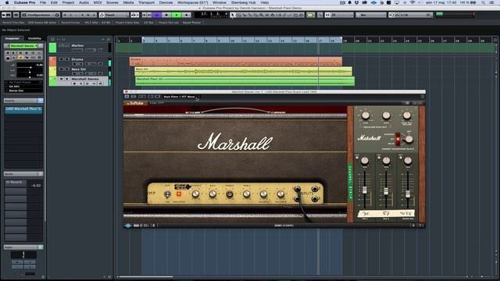Click the bar 20 ruler position
Screen dimensions: 500x281
[358, 41]
